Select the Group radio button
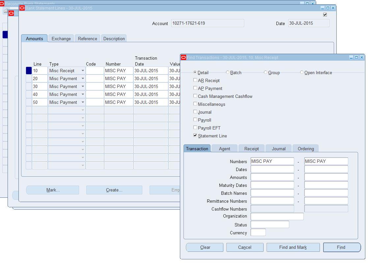The width and height of the screenshot is (368, 263). 266,72
